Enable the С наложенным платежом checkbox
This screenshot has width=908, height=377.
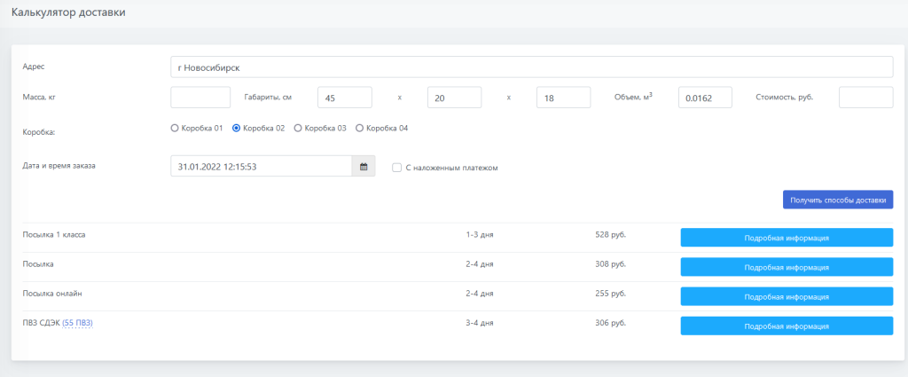[397, 167]
